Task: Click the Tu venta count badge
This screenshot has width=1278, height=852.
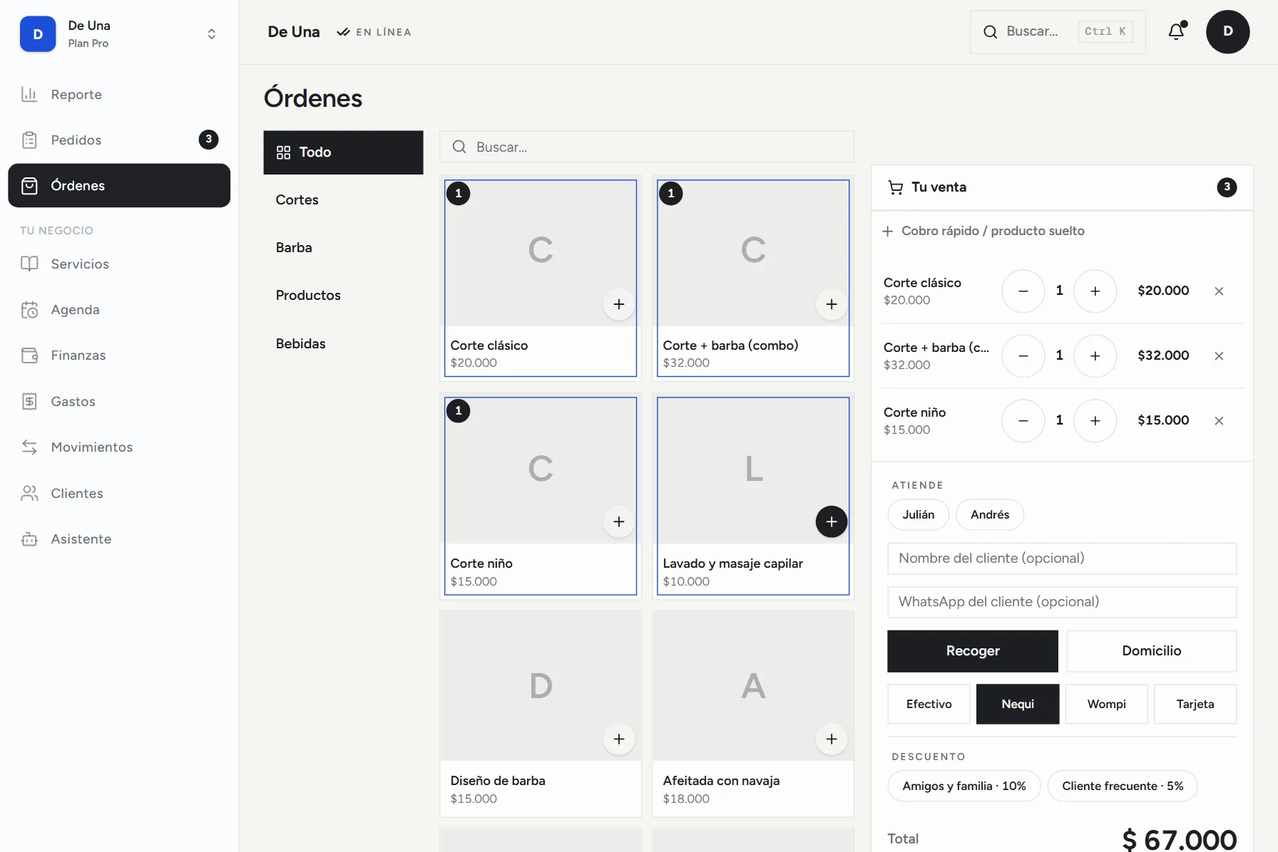Action: [1227, 187]
